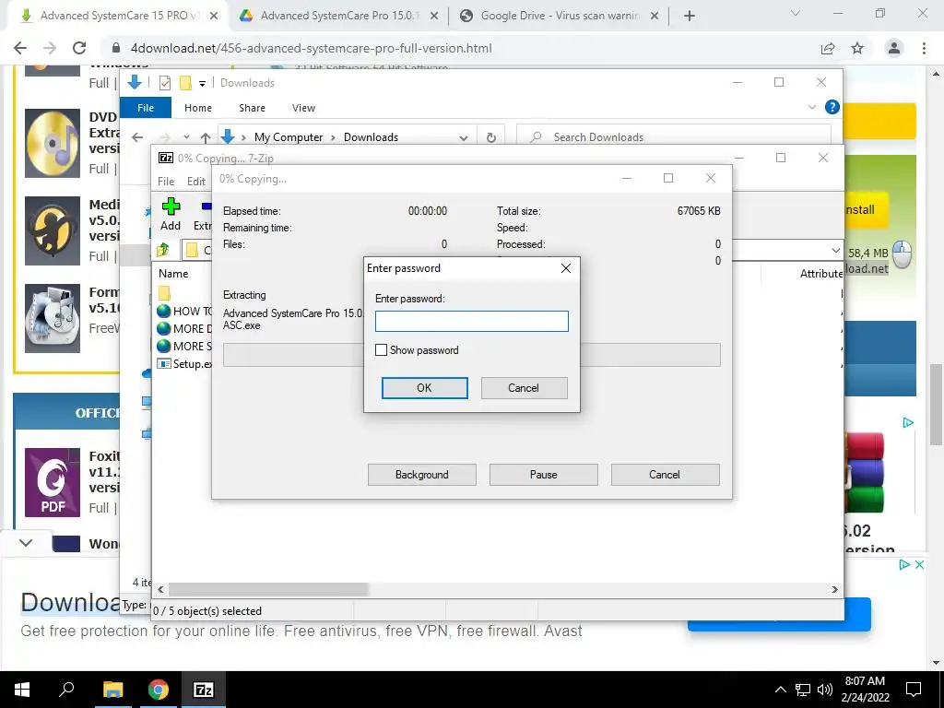
Task: Open Windows taskbar search
Action: tap(66, 690)
